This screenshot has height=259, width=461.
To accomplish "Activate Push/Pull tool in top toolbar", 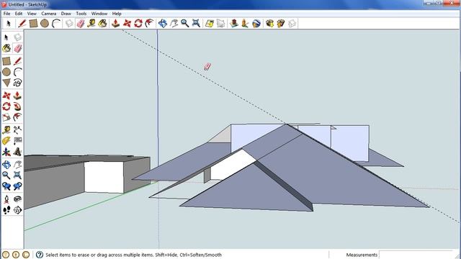I will coord(115,24).
